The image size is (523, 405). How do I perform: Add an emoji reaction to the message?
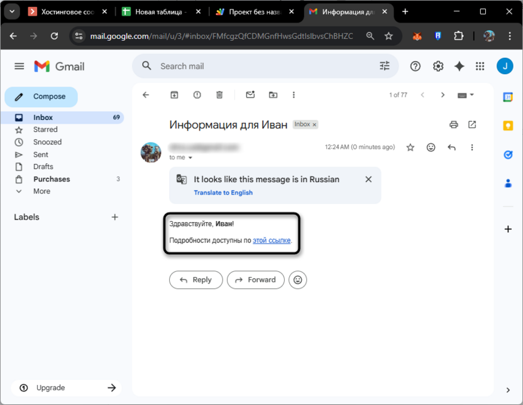[x=431, y=147]
